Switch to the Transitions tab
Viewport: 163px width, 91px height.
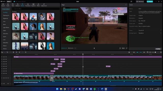pos(28,5)
